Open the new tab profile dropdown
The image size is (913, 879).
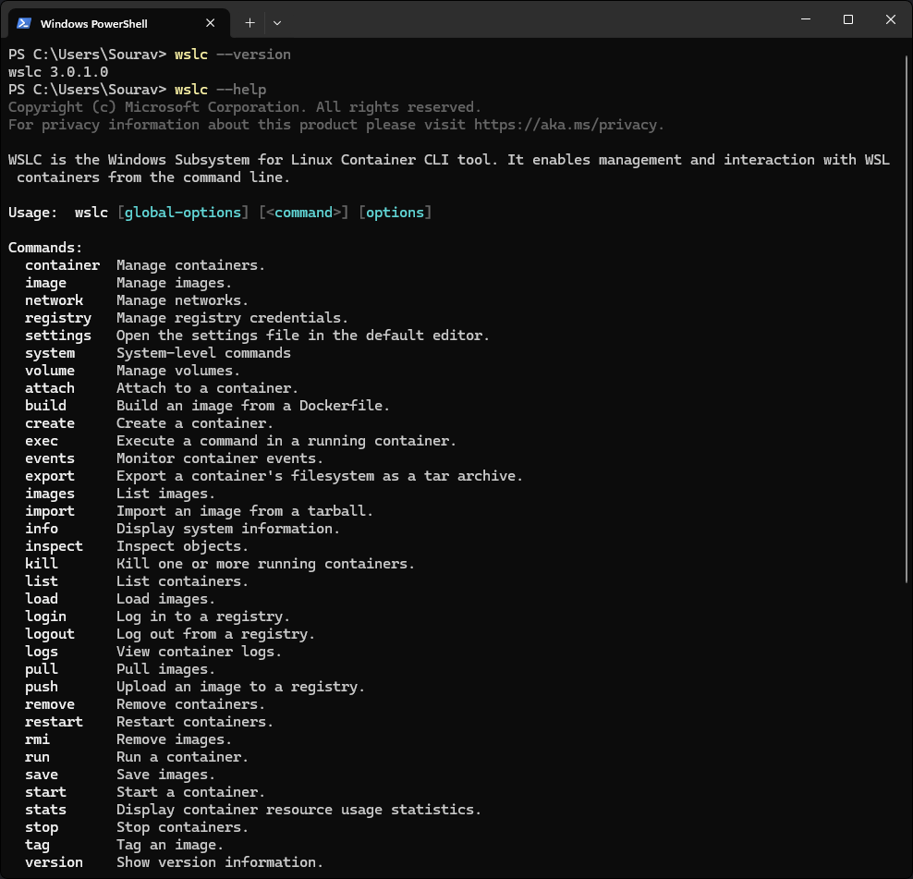[277, 23]
